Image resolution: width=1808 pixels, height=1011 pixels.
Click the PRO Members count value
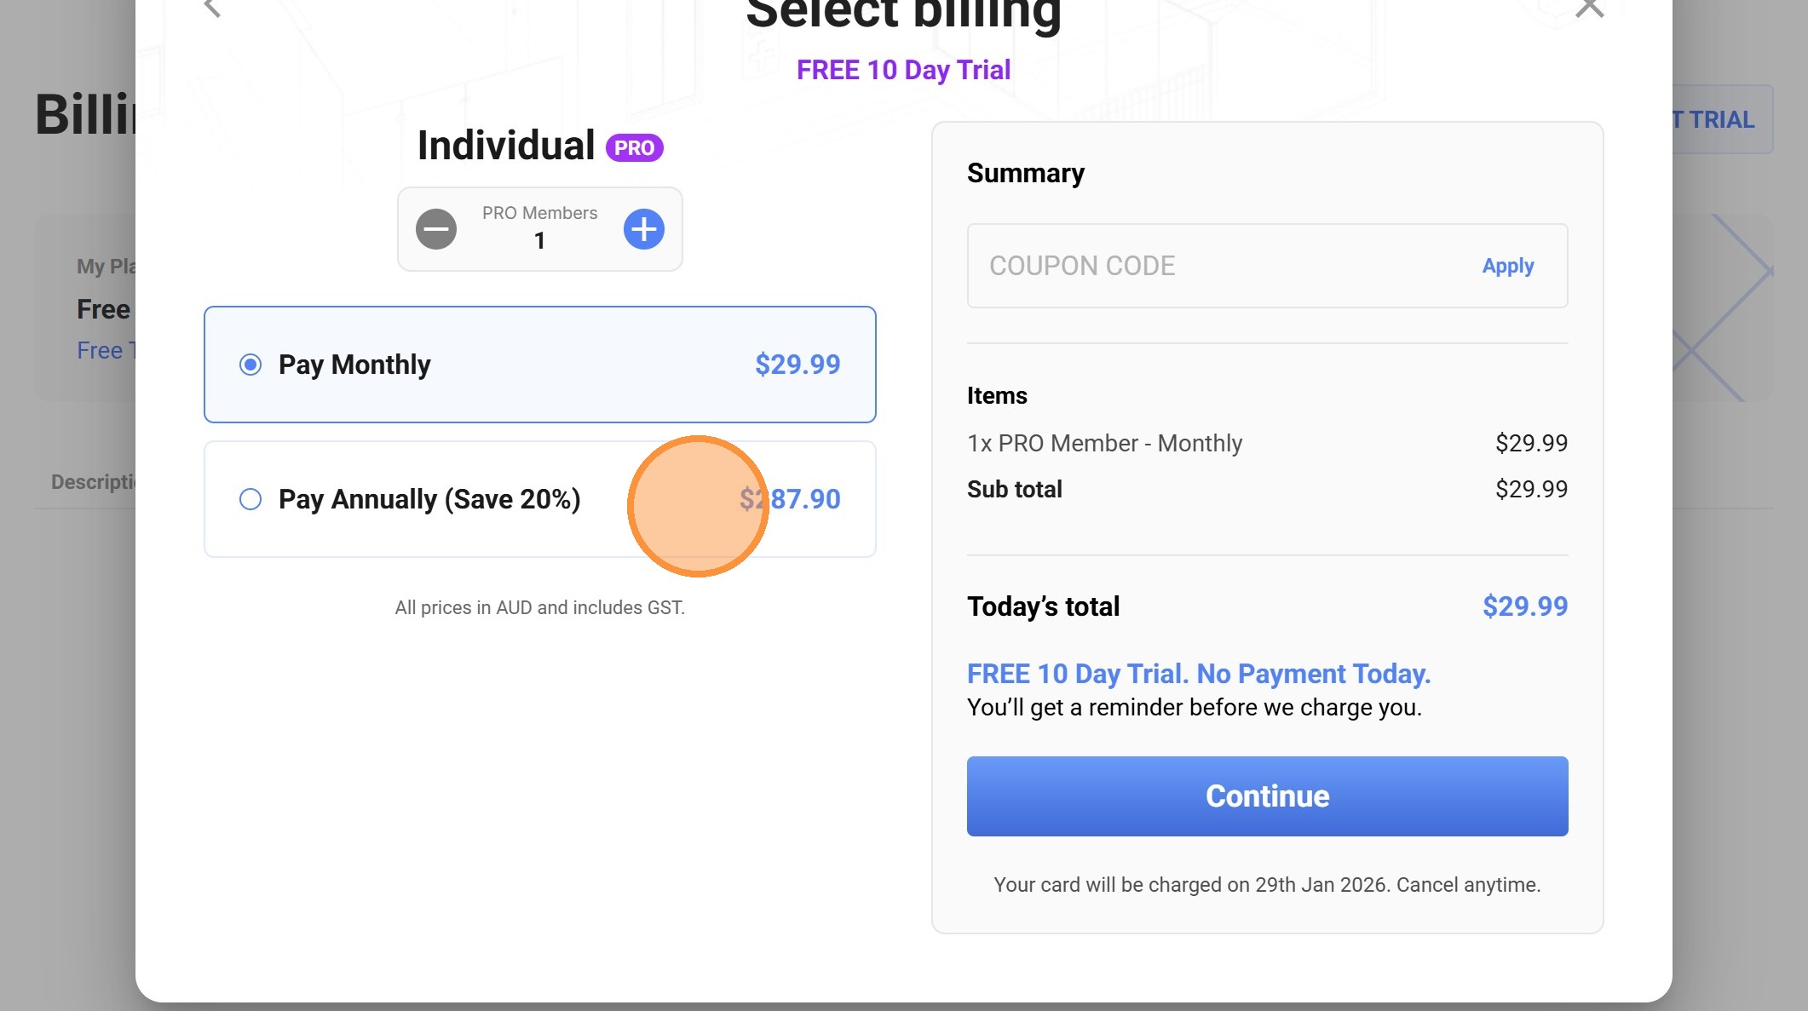pyautogui.click(x=539, y=241)
